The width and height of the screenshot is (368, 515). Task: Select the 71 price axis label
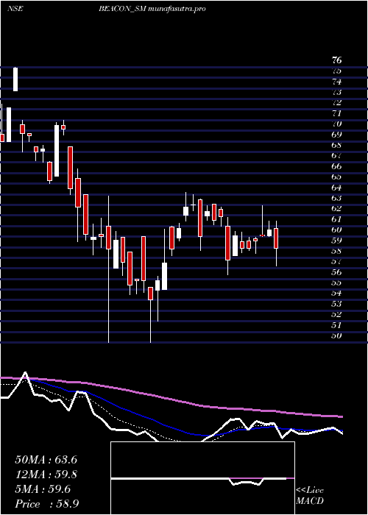tap(337, 113)
